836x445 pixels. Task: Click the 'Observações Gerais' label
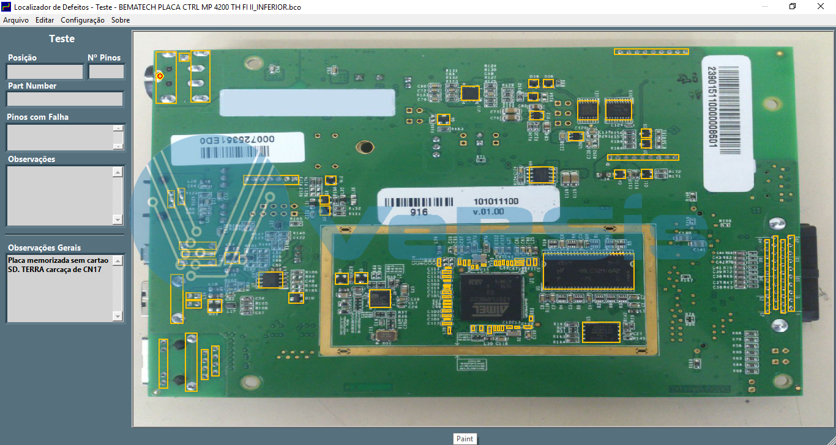tap(44, 248)
